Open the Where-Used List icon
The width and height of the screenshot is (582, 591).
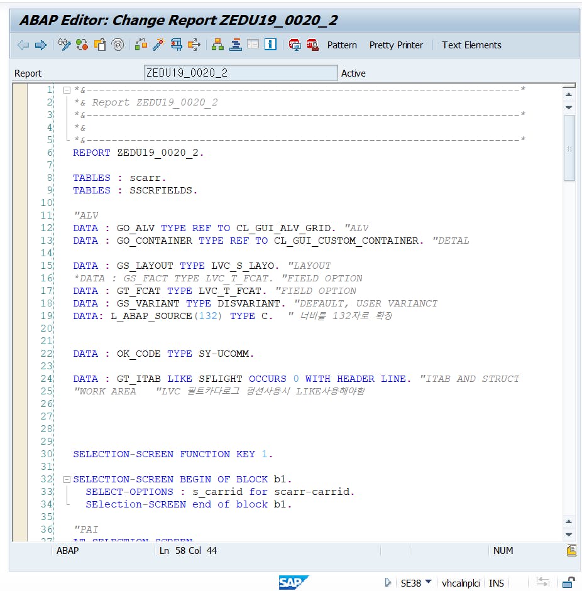click(x=194, y=45)
